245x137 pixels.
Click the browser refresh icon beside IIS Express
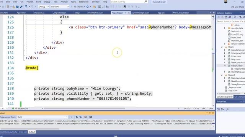pyautogui.click(x=88, y=7)
